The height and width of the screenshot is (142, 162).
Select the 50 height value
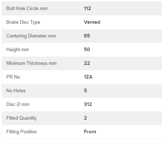point(87,49)
